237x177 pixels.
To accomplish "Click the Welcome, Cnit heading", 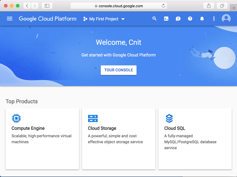I will coord(119,42).
